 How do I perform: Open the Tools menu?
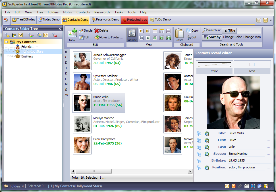click(x=132, y=12)
